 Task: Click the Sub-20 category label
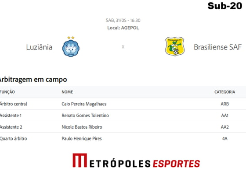coord(225,6)
